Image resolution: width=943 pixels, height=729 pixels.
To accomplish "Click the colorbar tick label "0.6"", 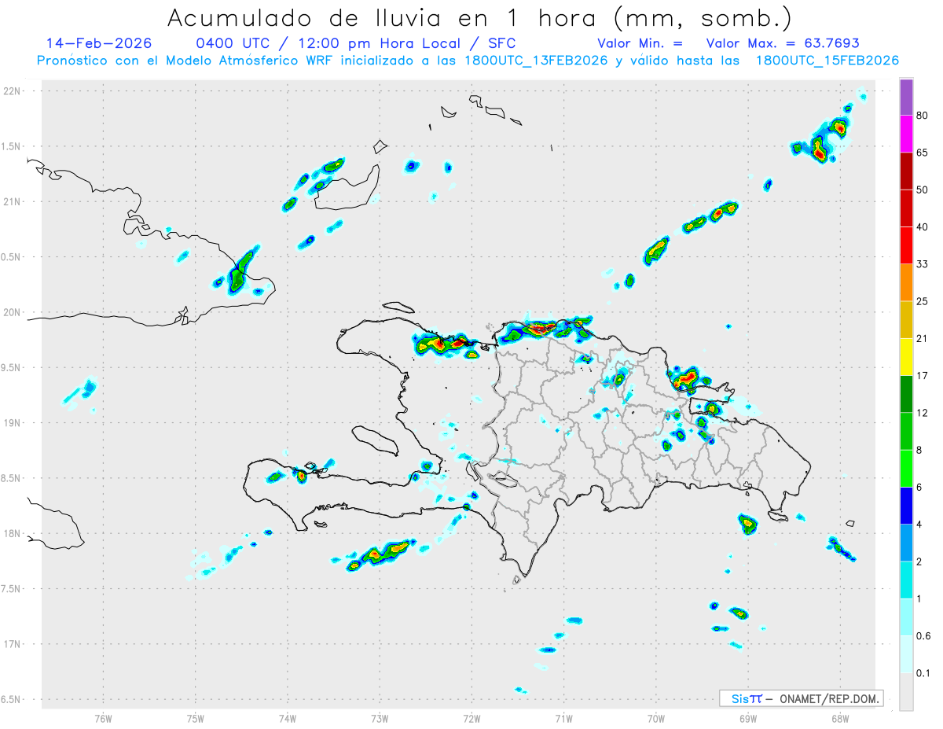I will tap(923, 636).
